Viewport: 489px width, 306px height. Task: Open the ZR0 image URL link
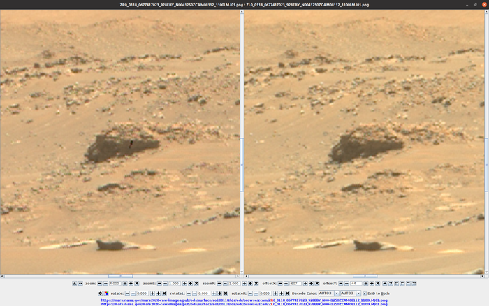pos(245,300)
